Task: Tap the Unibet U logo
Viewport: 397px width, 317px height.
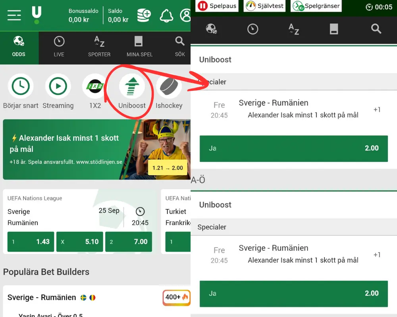Action: (x=37, y=15)
